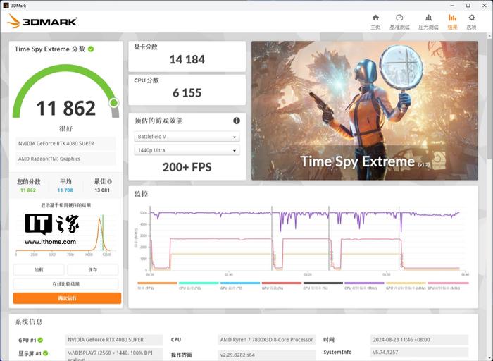
Task: Open the Battlefield V game dropdown
Action: click(187, 137)
